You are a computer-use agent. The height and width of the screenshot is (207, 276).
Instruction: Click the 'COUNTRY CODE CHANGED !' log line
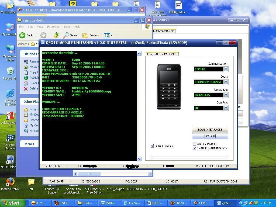point(61,109)
